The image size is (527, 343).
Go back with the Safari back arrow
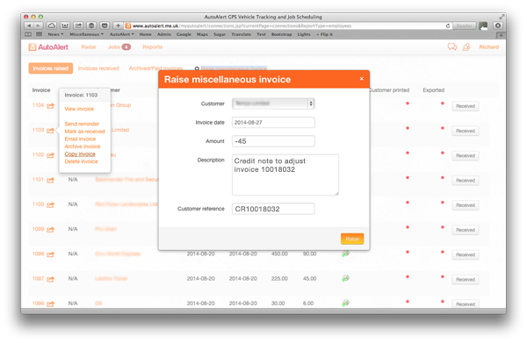pyautogui.click(x=29, y=25)
